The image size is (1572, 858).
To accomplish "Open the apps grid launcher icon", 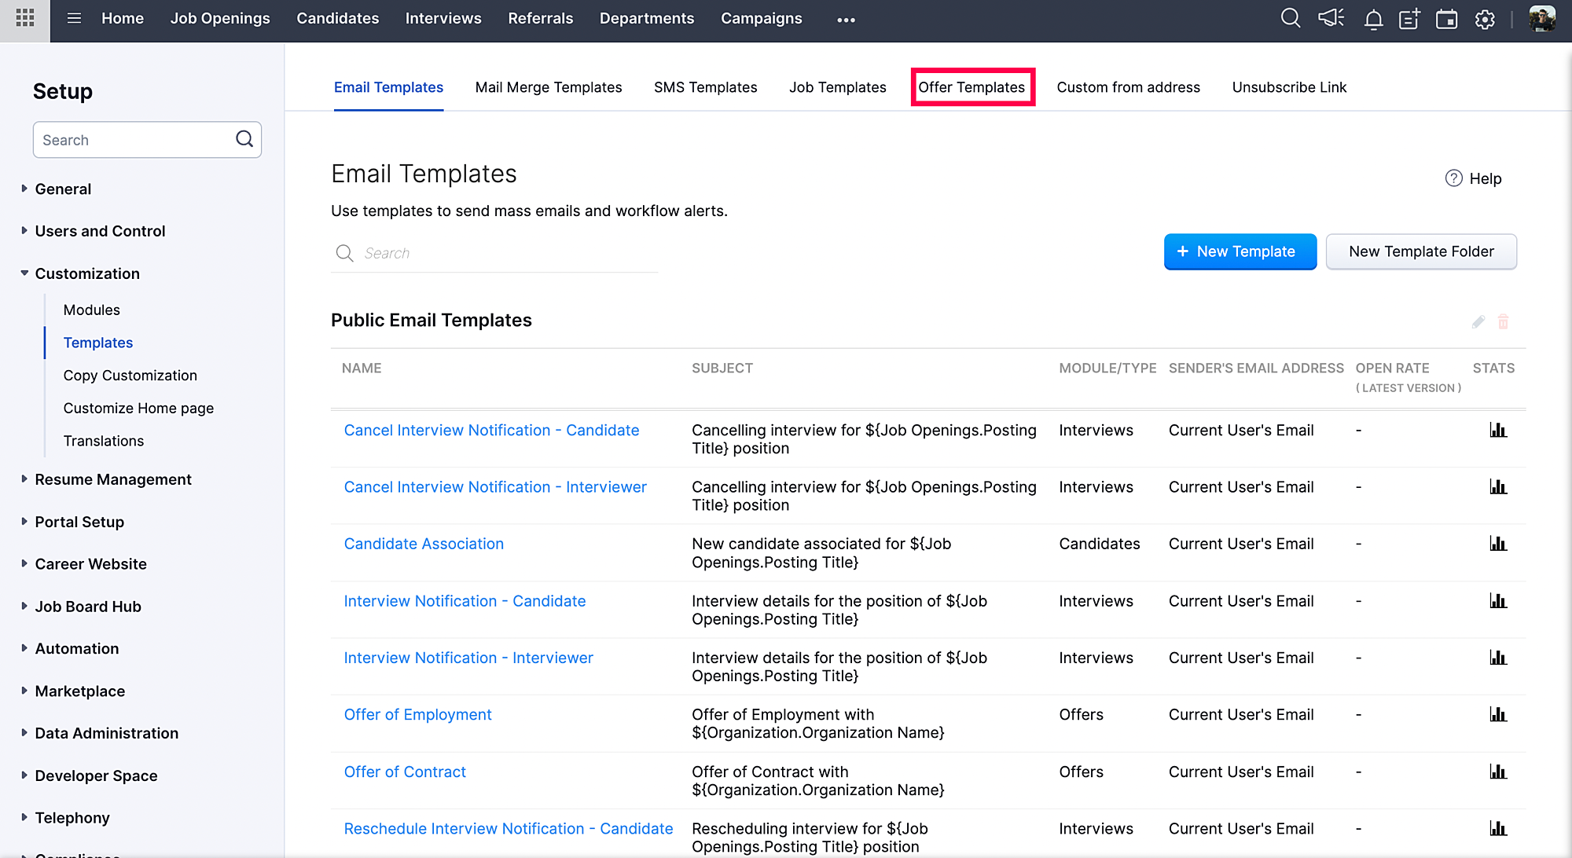I will coord(25,18).
